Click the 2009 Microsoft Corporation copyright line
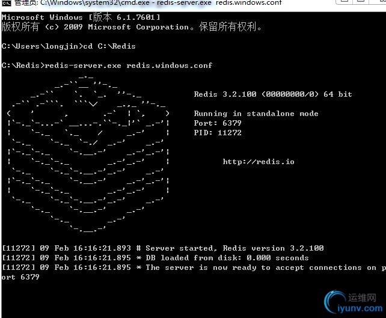 coord(132,27)
